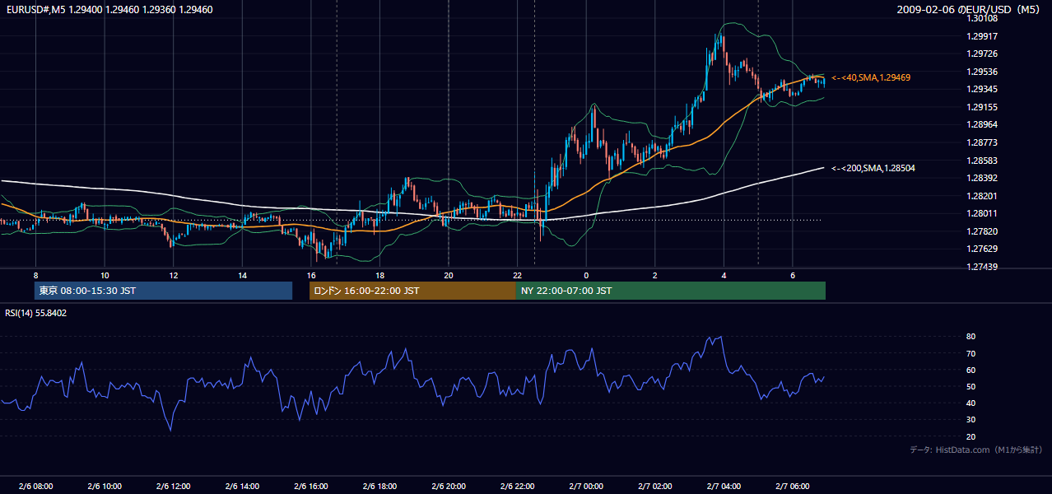Click price axis value 1.28011
The height and width of the screenshot is (494, 1052).
982,213
